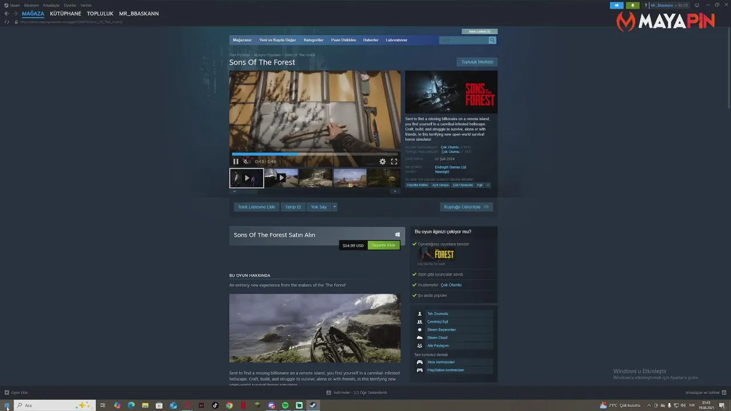Reload the store page
The height and width of the screenshot is (411, 731).
click(x=7, y=22)
